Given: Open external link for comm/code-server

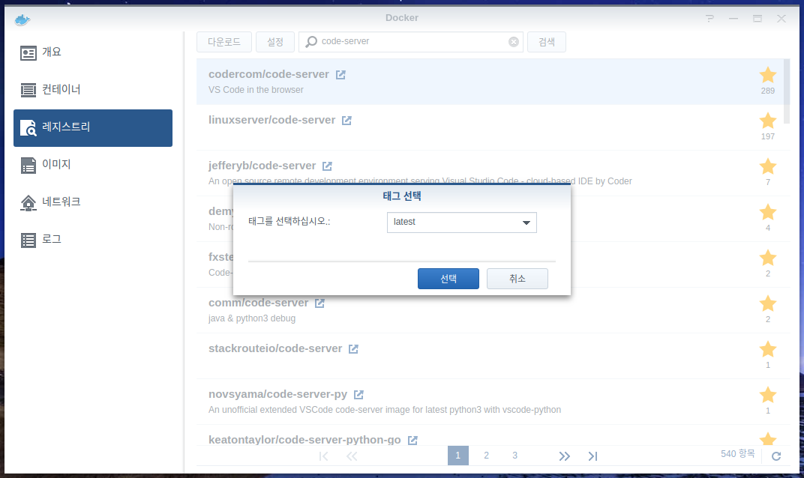Looking at the screenshot, I should coord(319,303).
